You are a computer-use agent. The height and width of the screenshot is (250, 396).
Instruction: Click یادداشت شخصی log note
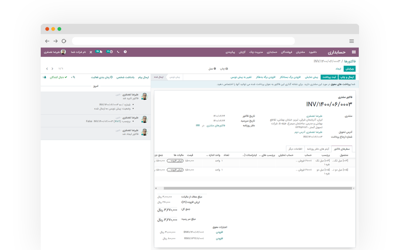(125, 77)
